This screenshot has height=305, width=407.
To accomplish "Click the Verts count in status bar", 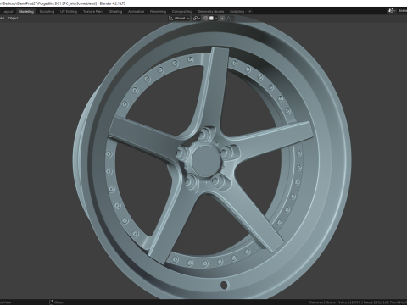I will 349,302.
